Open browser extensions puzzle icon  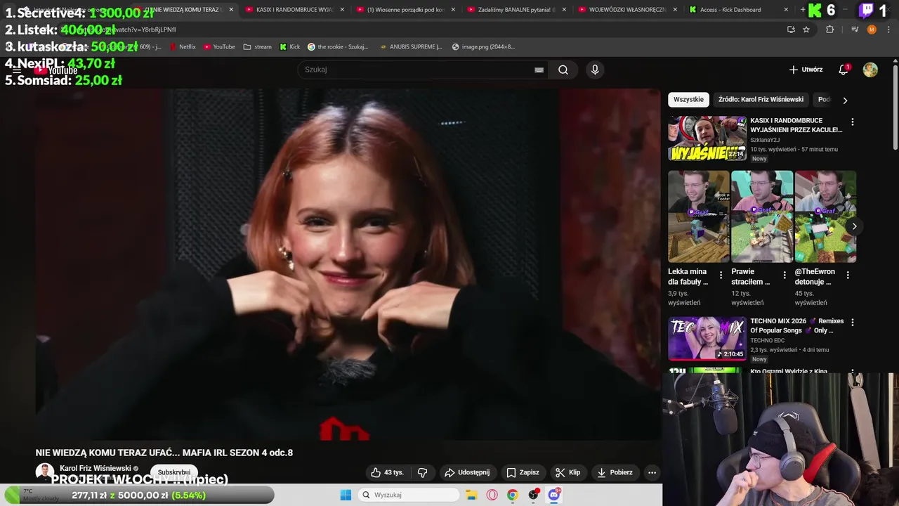(x=829, y=30)
